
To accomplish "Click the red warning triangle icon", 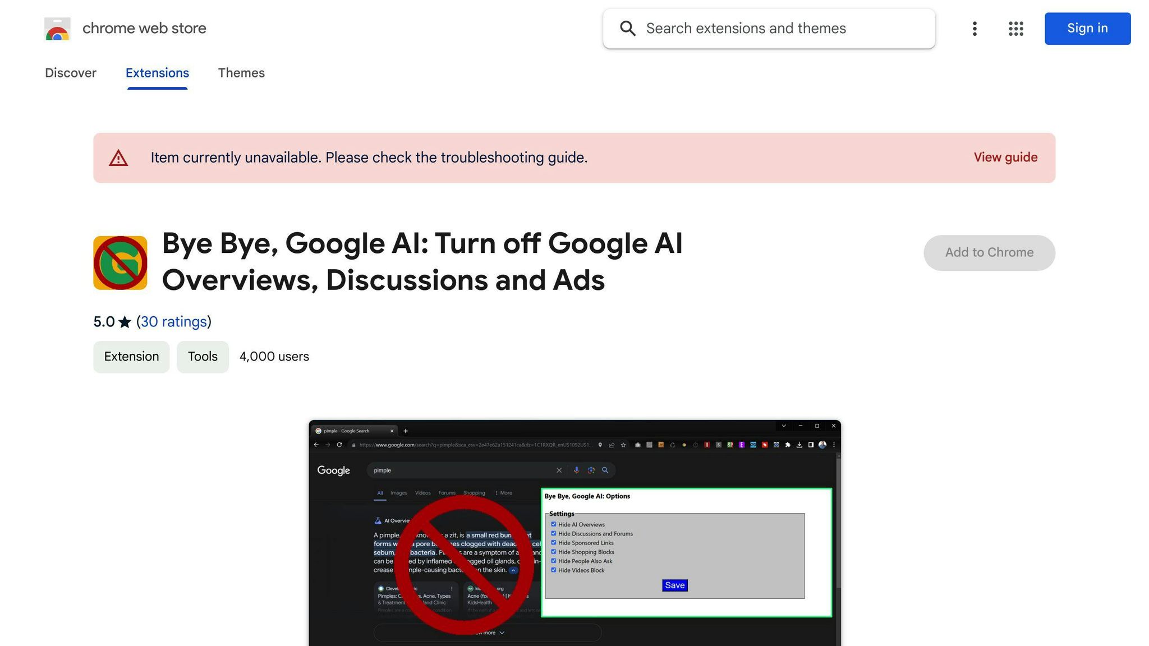I will coord(118,158).
